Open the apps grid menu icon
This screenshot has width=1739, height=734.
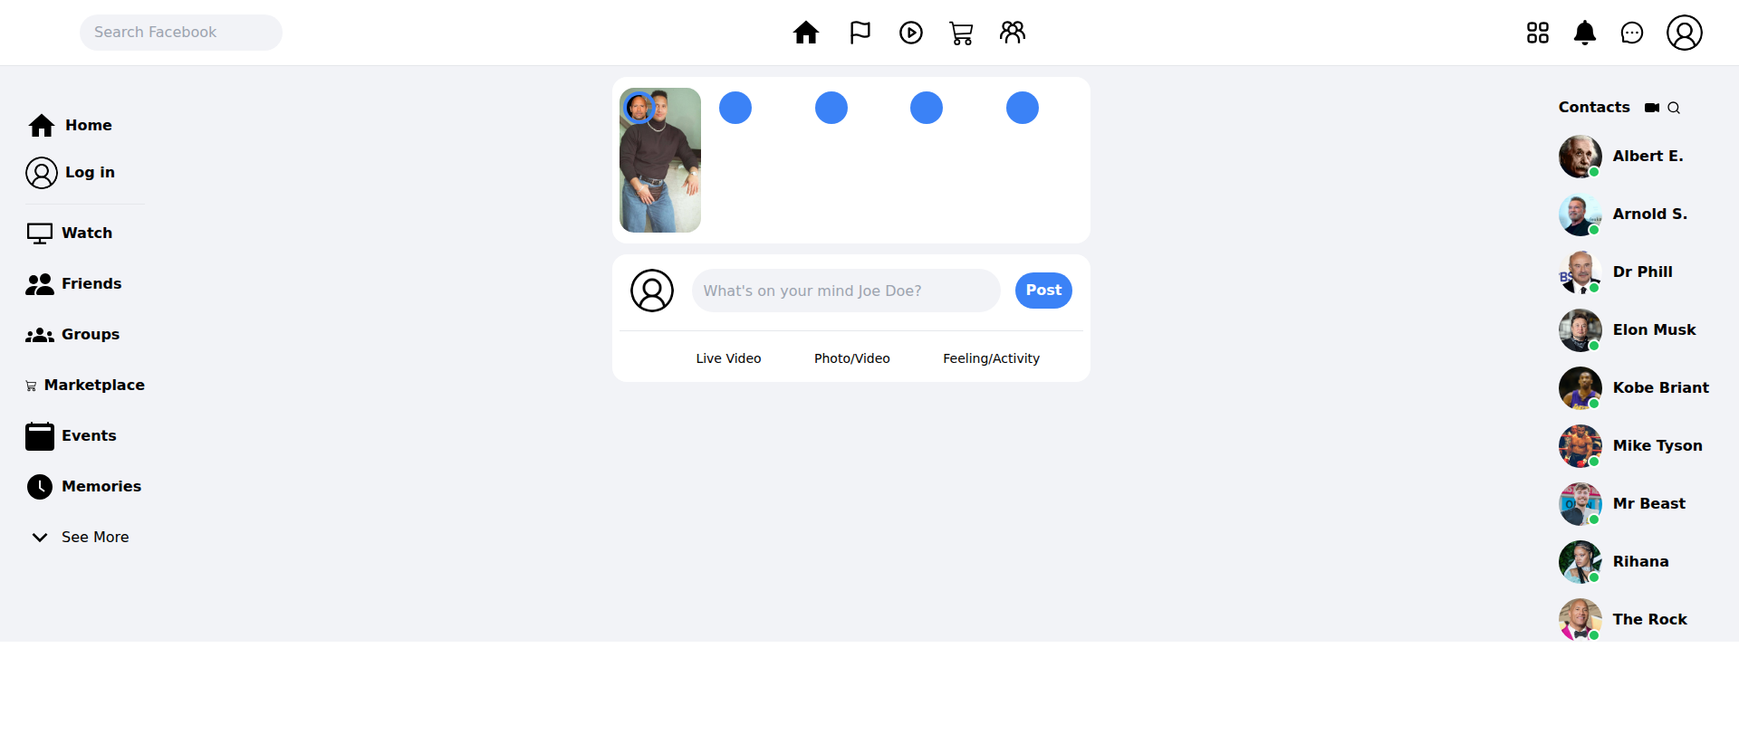coord(1537,33)
